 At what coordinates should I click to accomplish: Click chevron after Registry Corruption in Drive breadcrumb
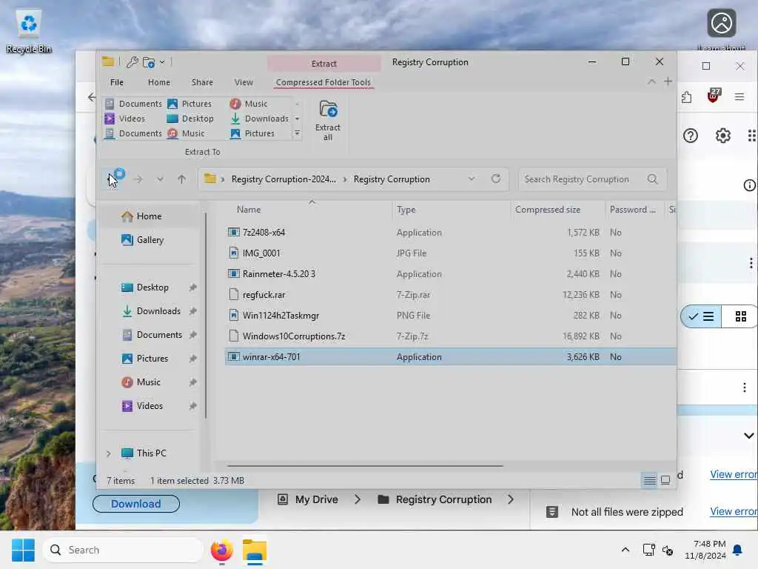[511, 499]
